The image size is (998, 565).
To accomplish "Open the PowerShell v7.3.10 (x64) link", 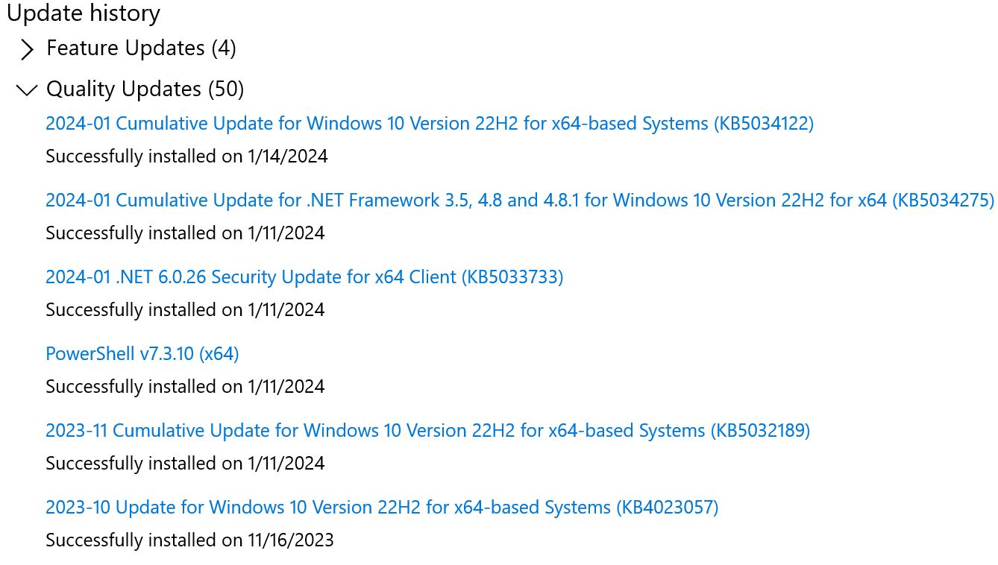I will click(x=142, y=353).
